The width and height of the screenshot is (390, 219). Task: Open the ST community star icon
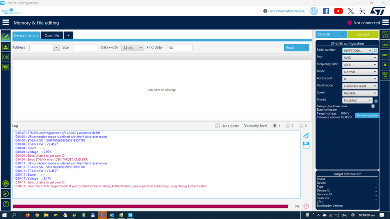[362, 11]
